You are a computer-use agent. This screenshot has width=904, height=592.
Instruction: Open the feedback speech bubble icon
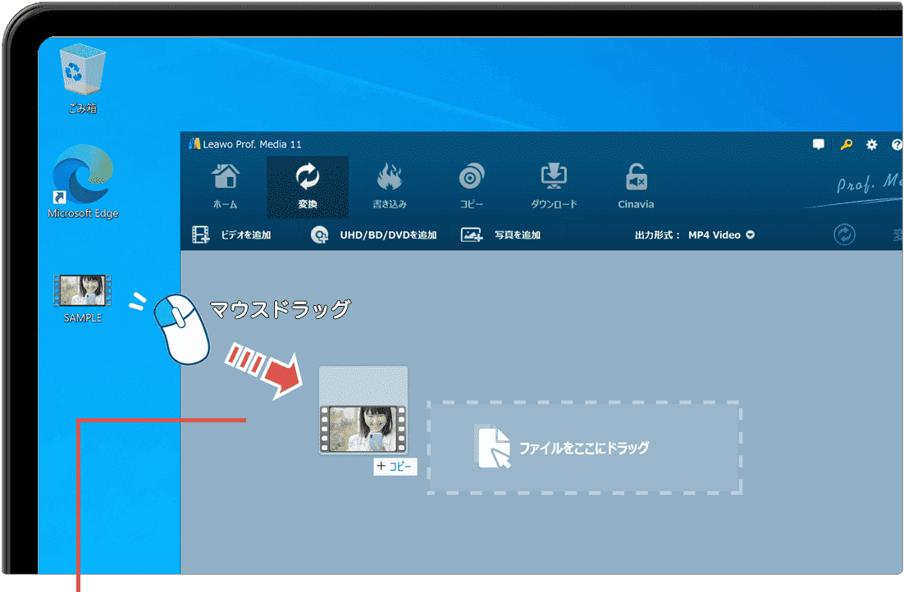click(818, 144)
